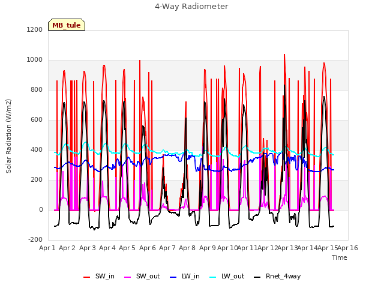Screen dimensions: 384x288
Task: Click the red SW_in legend swatch
Action: tap(86, 277)
